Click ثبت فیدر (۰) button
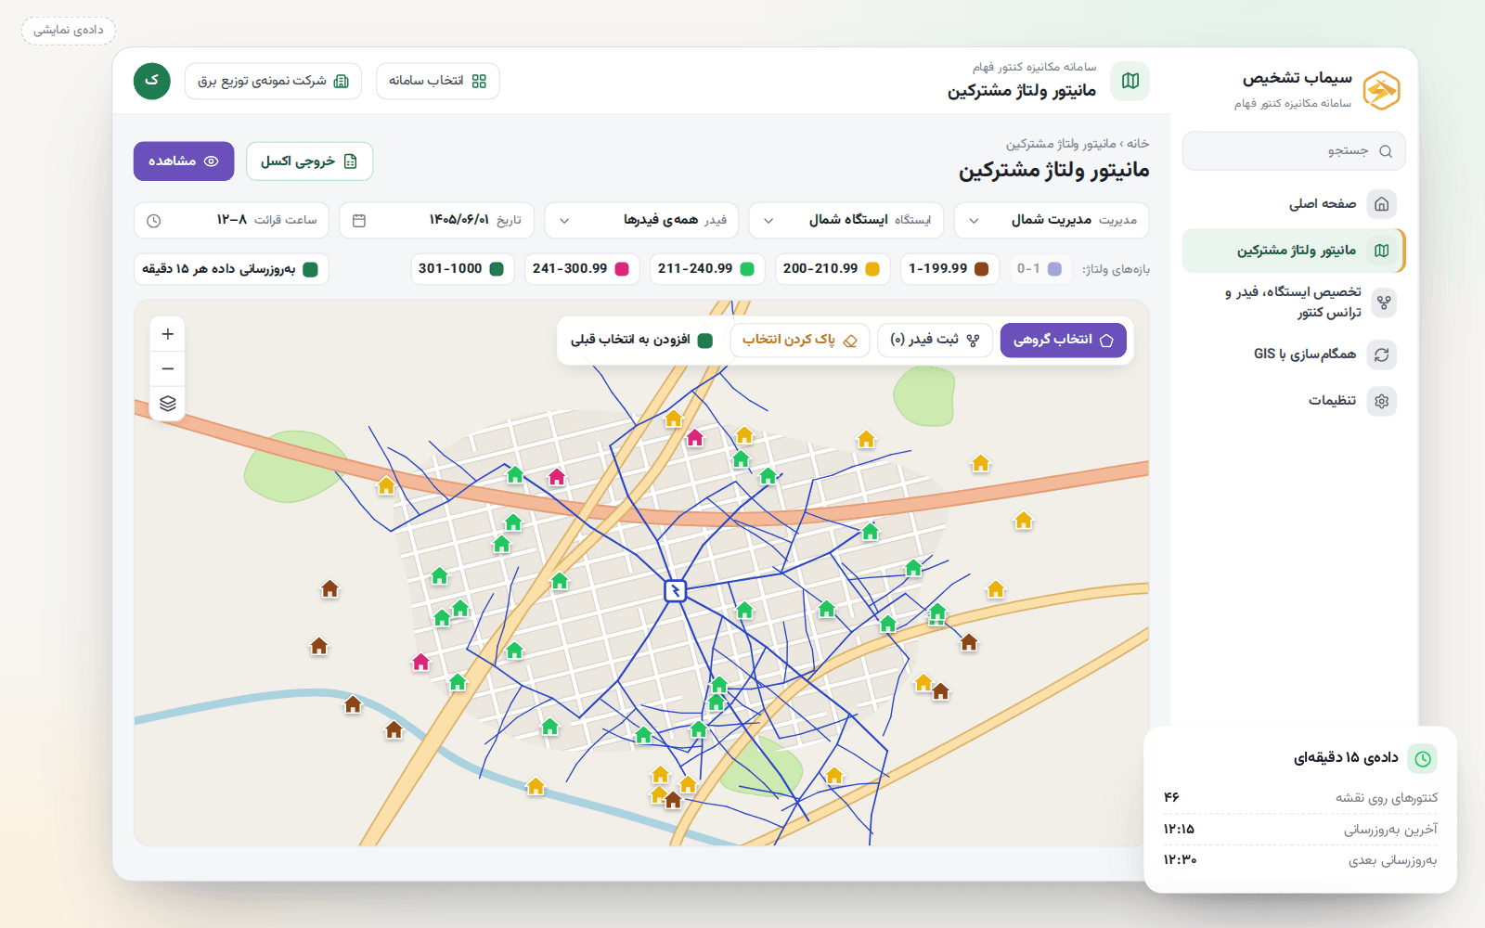This screenshot has width=1485, height=928. [935, 340]
